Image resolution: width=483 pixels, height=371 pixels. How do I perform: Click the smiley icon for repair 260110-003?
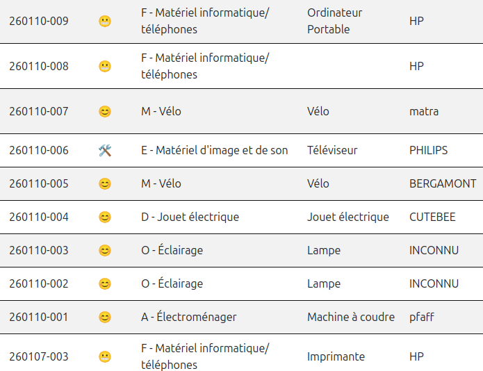[105, 250]
